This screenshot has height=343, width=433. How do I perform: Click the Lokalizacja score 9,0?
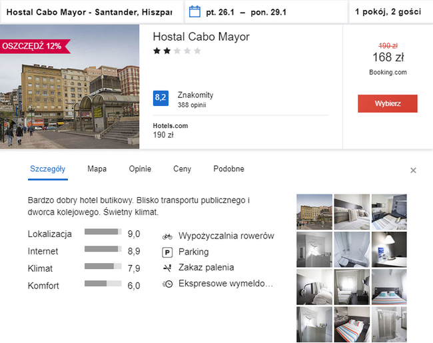point(134,234)
